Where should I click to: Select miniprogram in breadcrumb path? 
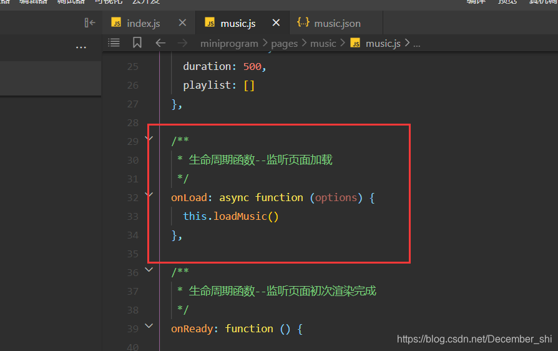tap(229, 44)
